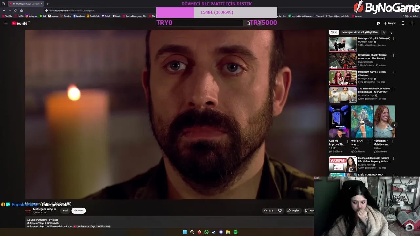Open Spotify from the taskbar
Viewport: 420px width, 236px height.
[235, 232]
